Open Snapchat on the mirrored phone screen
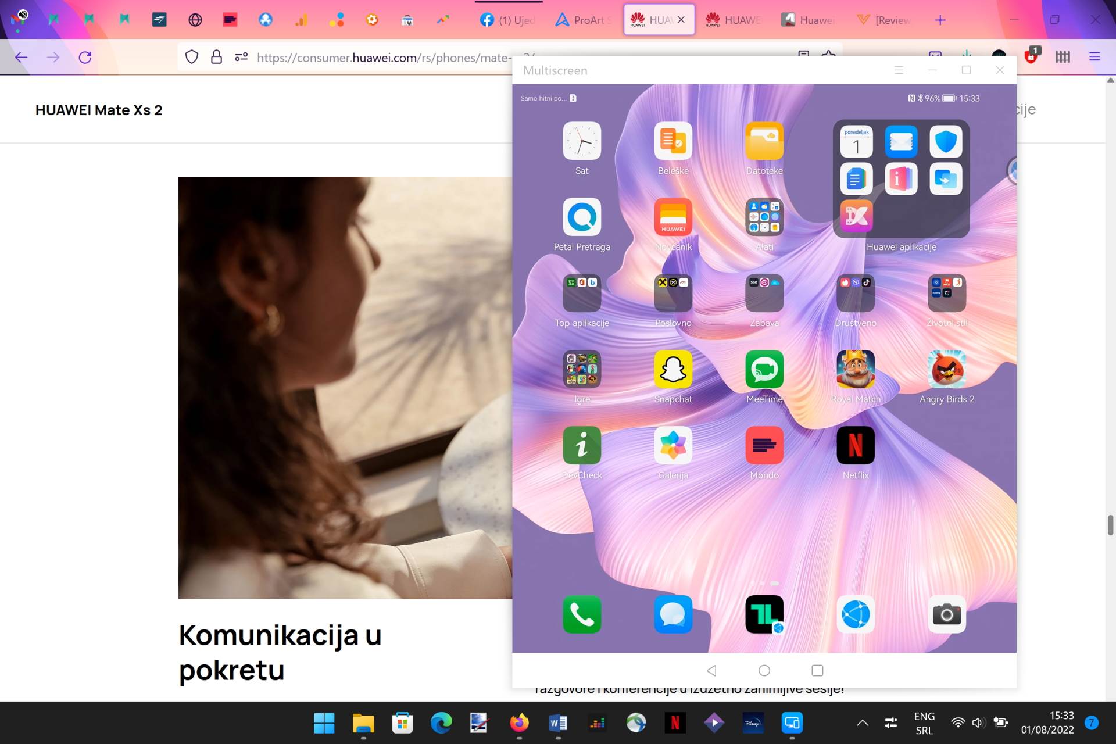The height and width of the screenshot is (744, 1116). coord(673,370)
